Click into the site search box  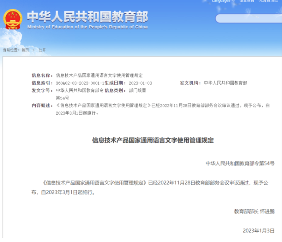click(247, 19)
